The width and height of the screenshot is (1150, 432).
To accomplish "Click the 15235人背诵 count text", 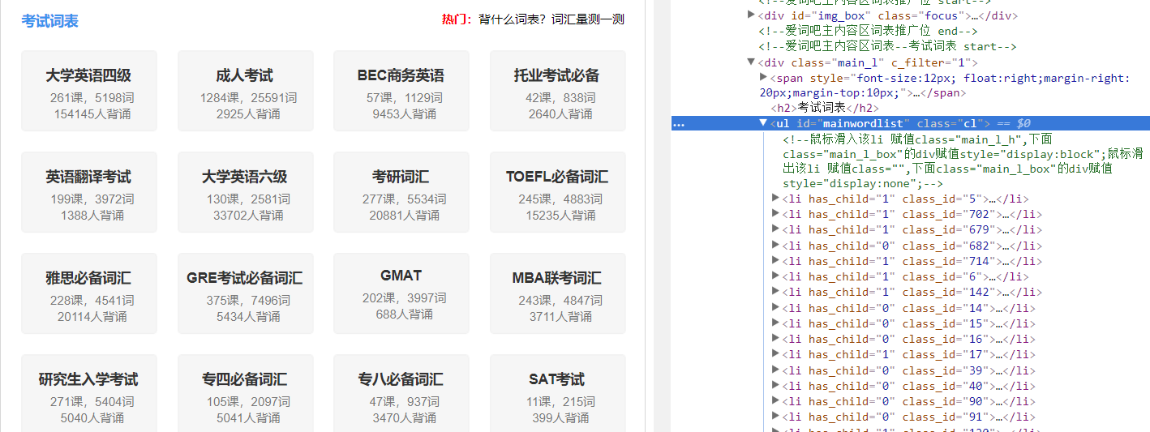I will pyautogui.click(x=560, y=215).
